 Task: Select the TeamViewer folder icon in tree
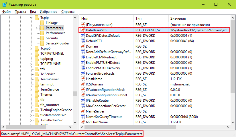click(x=36, y=79)
